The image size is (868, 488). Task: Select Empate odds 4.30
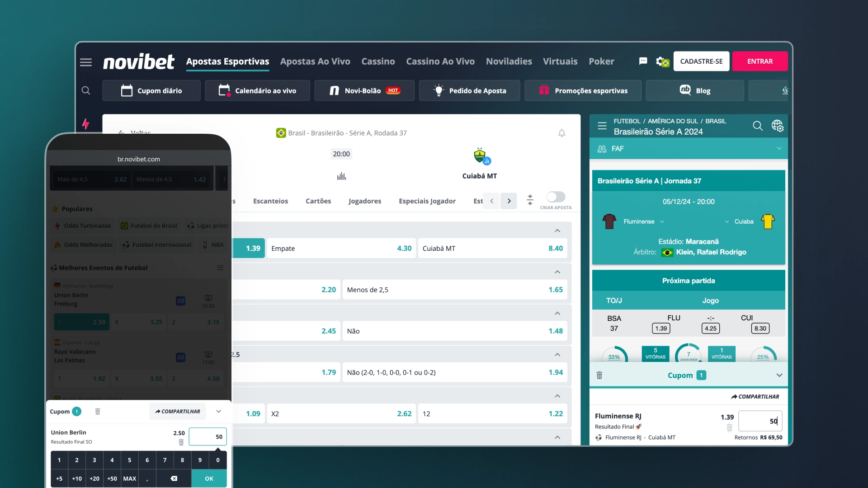coord(341,249)
